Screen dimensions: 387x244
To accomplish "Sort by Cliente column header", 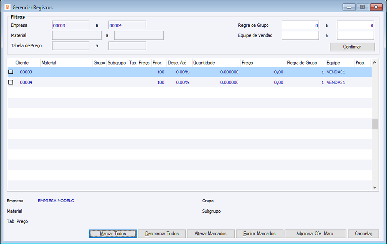I will point(28,63).
